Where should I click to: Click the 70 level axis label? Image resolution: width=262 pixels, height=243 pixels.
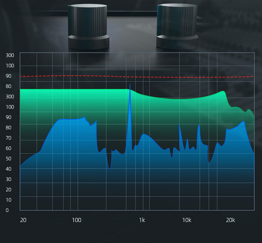tap(8, 138)
